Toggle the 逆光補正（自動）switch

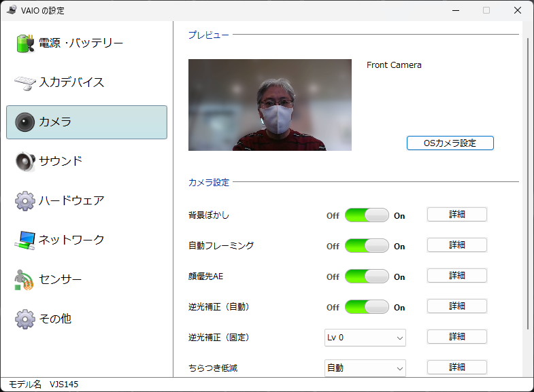(x=367, y=307)
